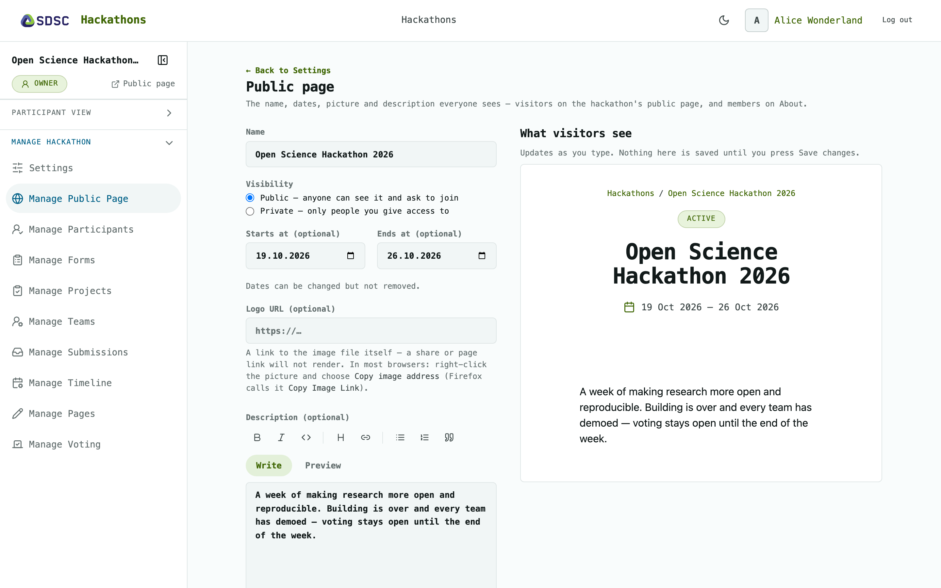Select Manage Public Page in sidebar
This screenshot has width=941, height=588.
[x=93, y=199]
